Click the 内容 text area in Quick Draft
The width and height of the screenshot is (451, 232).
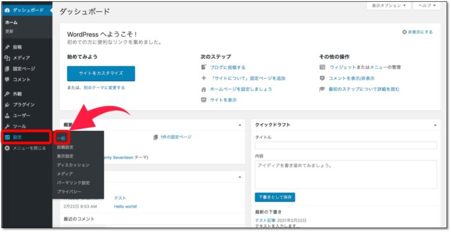[x=346, y=175]
